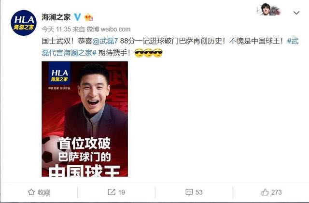This screenshot has height=203, width=309.
Task: Click the small avatar decoration top right
Action: [x=269, y=10]
